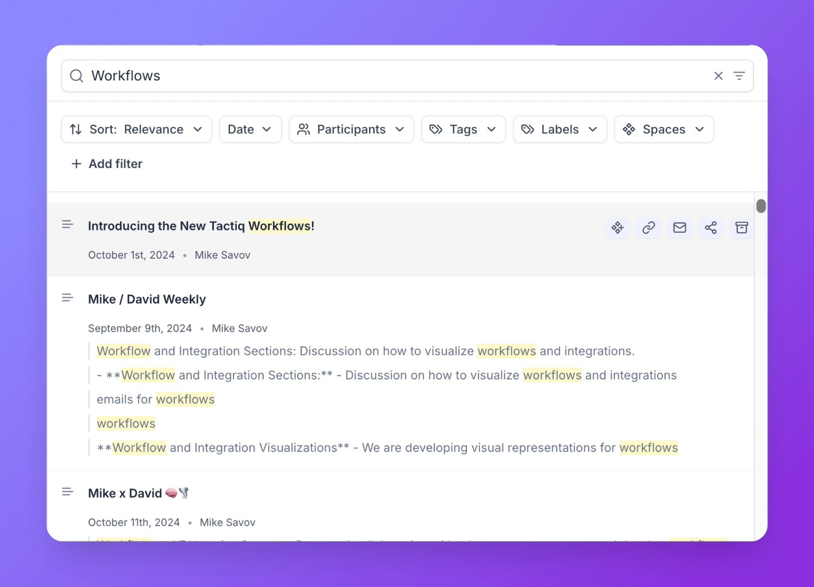Image resolution: width=814 pixels, height=587 pixels.
Task: Click transcript icon beside Mike x David
Action: pos(67,492)
